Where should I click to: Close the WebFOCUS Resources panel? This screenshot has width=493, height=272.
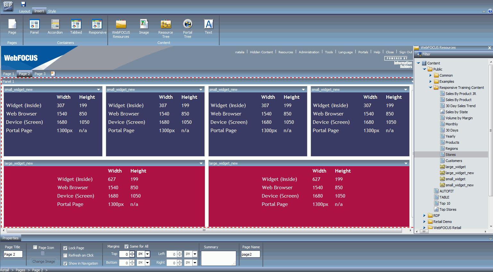[489, 48]
